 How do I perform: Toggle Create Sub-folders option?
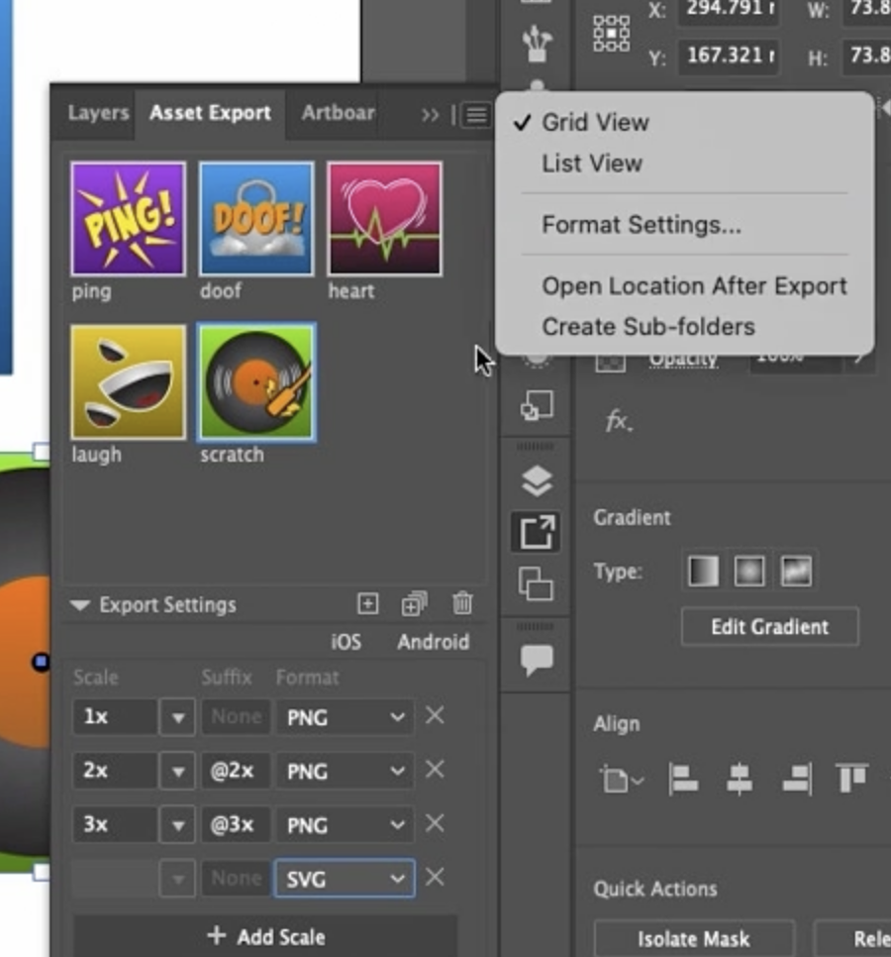click(648, 327)
